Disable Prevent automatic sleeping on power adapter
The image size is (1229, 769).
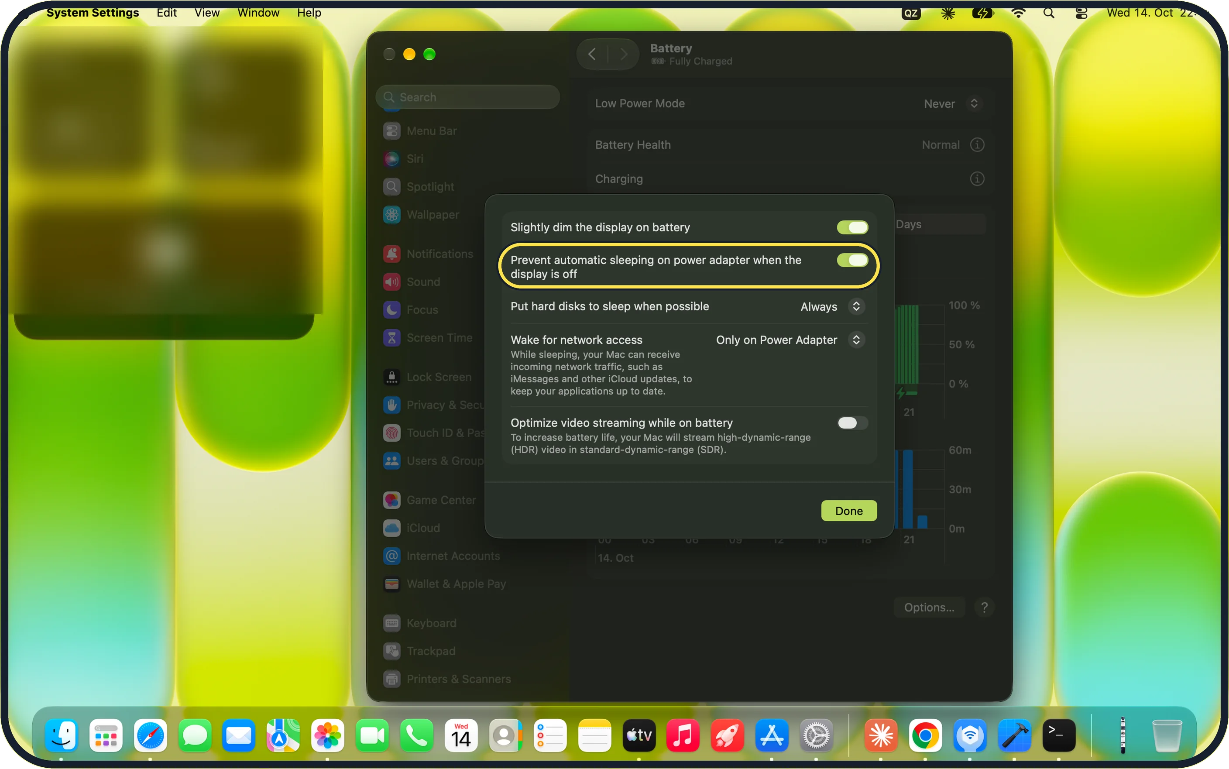852,260
